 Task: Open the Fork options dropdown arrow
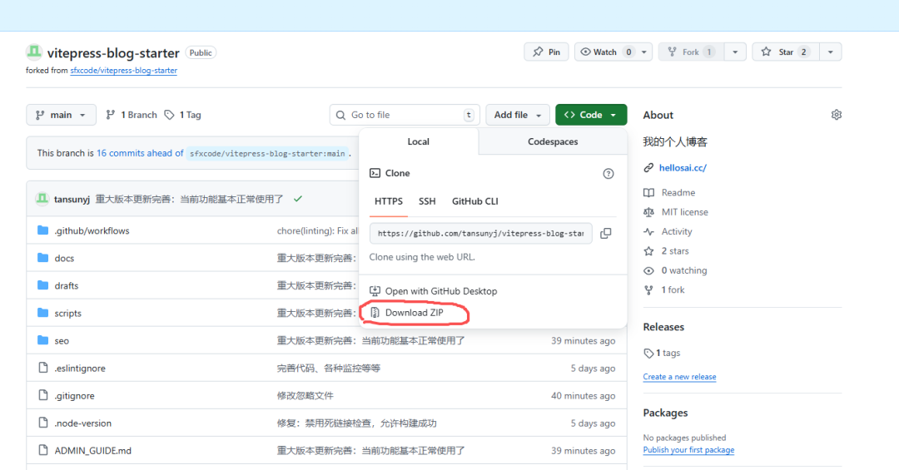pyautogui.click(x=734, y=52)
